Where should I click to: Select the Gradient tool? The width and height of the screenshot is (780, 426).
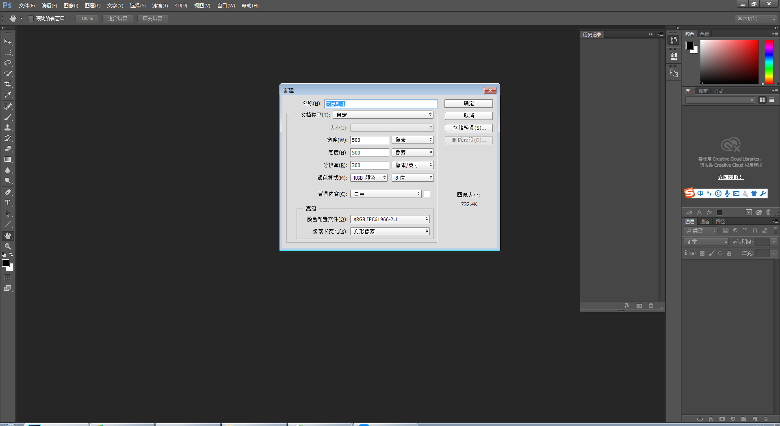[x=8, y=159]
